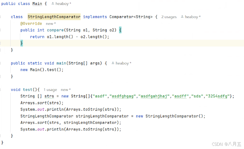
Task: Click the implements keyword
Action: pos(95,17)
